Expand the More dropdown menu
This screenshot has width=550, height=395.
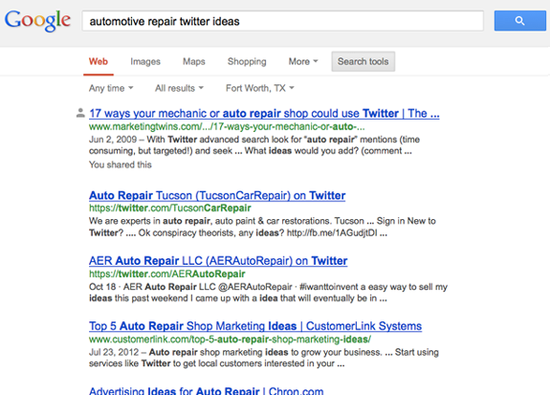303,62
